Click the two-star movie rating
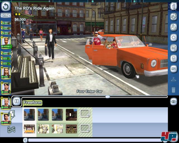This screenshot has height=143, width=179. click(x=18, y=14)
